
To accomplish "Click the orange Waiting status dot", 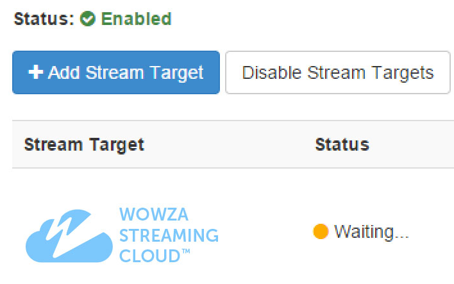I will [x=321, y=231].
